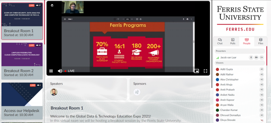This screenshot has height=123, width=271.
Task: Click crossed-out icon beside Divya Shevale
Action: 262,120
